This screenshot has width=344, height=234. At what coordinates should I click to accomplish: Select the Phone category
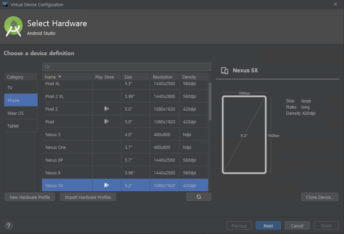(21, 100)
